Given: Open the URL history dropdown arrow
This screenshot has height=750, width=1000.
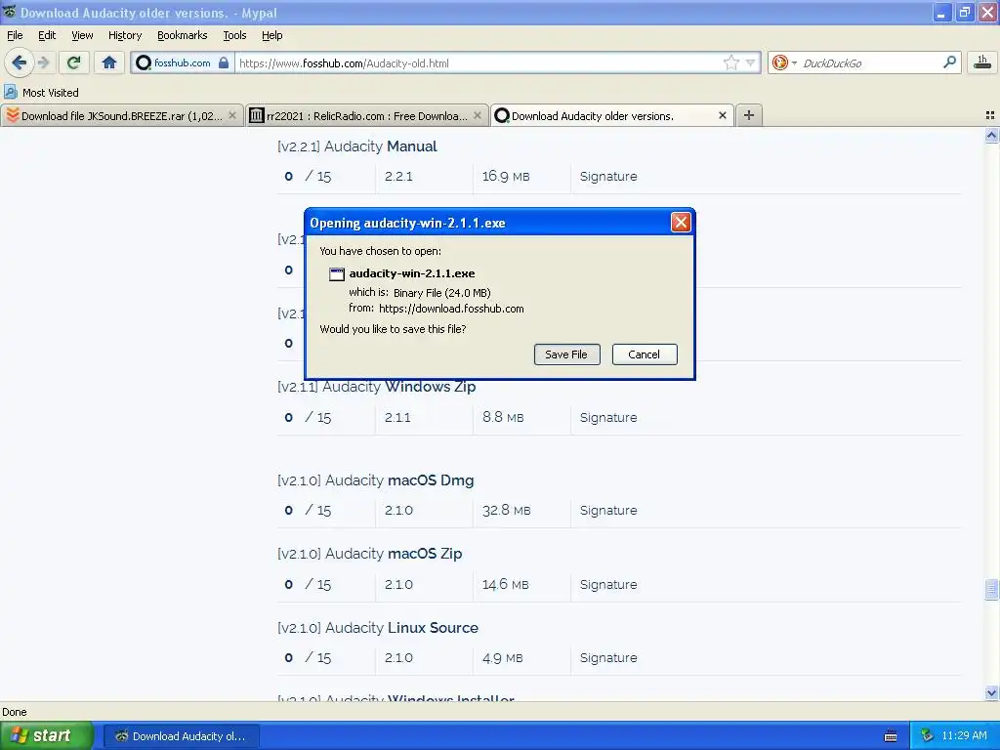Looking at the screenshot, I should pyautogui.click(x=751, y=62).
